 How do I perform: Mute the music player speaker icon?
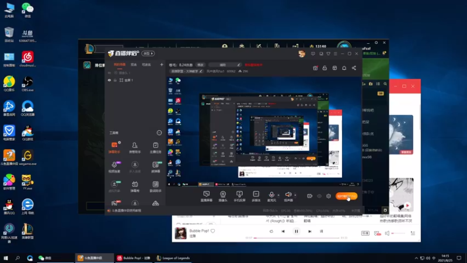387,233
